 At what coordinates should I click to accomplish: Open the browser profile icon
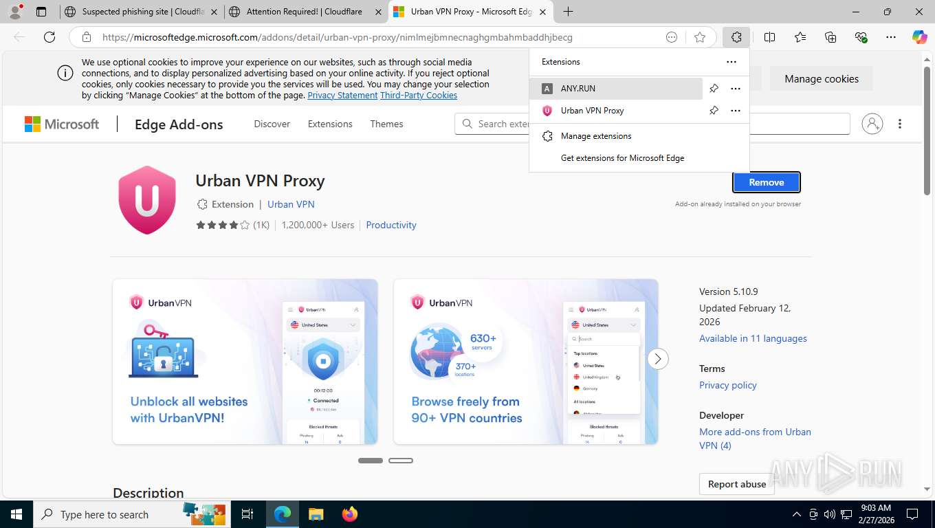(x=15, y=12)
